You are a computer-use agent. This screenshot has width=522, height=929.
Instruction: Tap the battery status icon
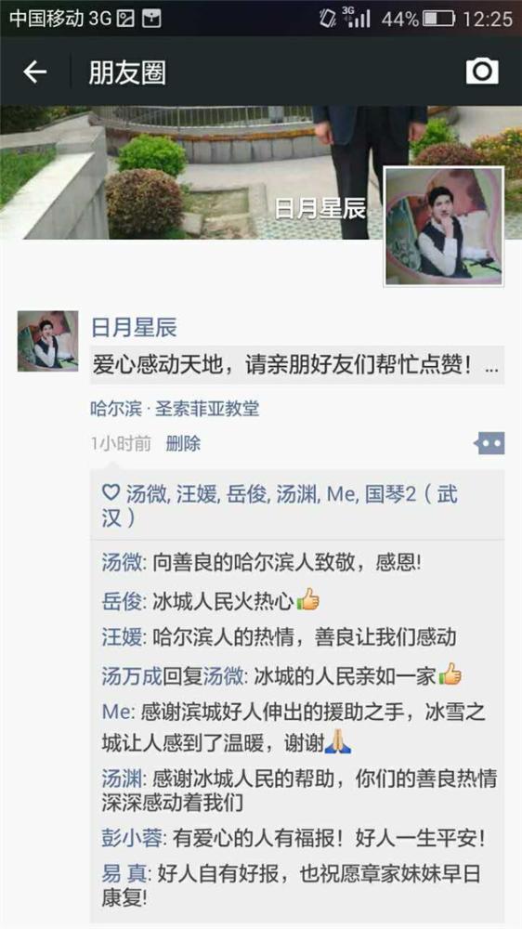pos(439,19)
